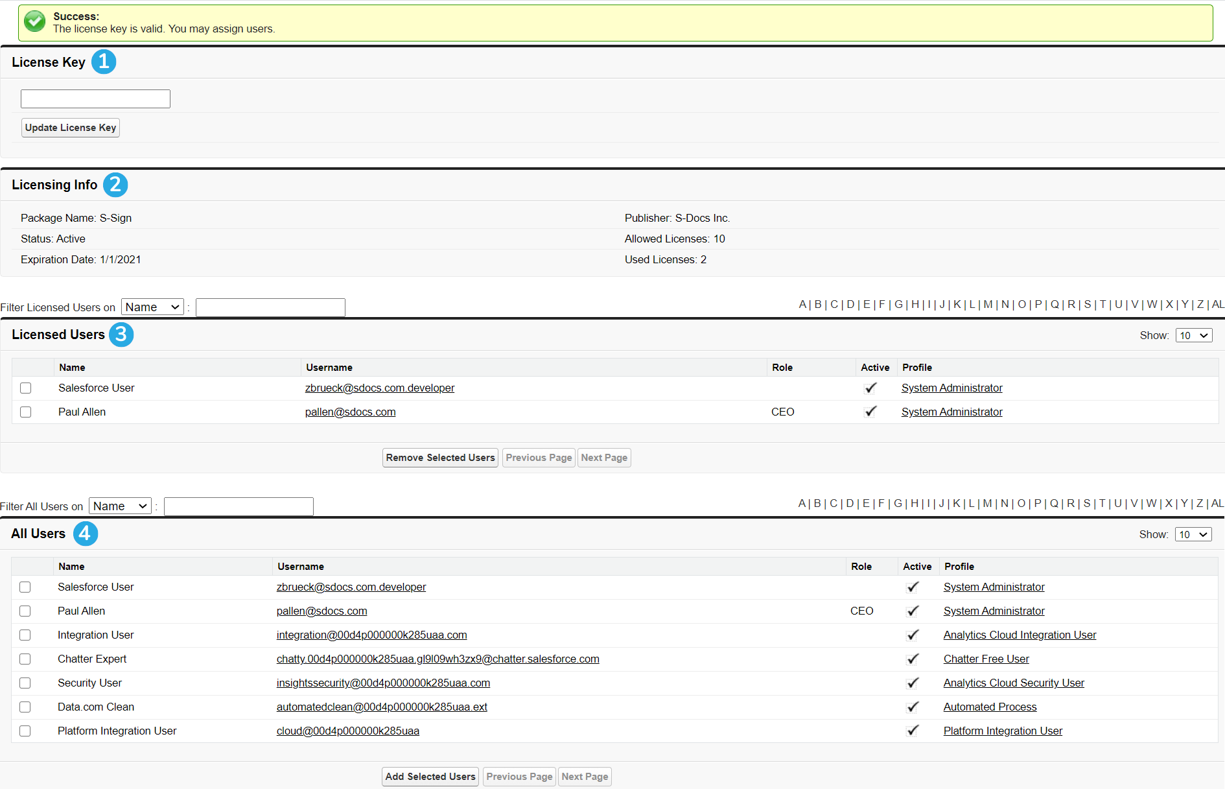Image resolution: width=1225 pixels, height=789 pixels.
Task: Filter All Users by letter C
Action: (834, 504)
